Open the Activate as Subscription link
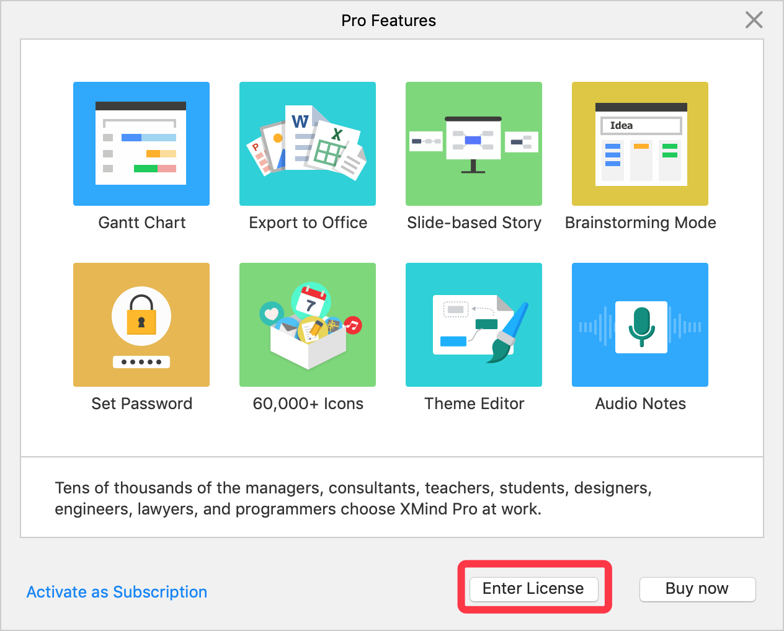The width and height of the screenshot is (784, 631). click(117, 592)
